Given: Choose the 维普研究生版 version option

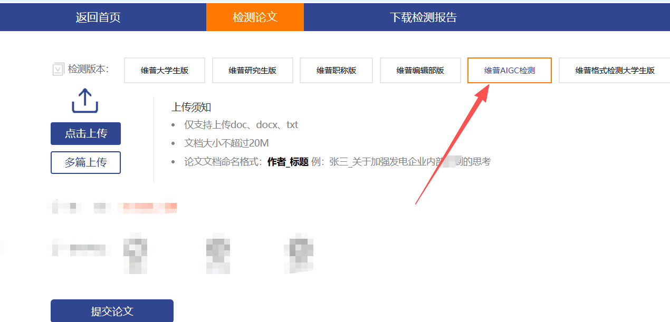Looking at the screenshot, I should [252, 71].
